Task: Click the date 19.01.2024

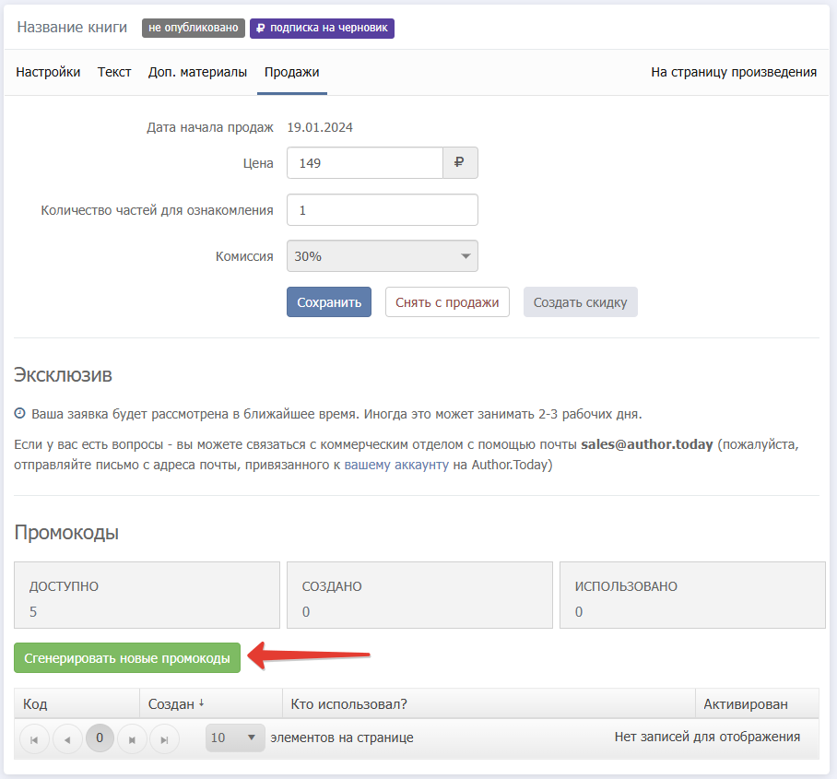Action: tap(320, 127)
